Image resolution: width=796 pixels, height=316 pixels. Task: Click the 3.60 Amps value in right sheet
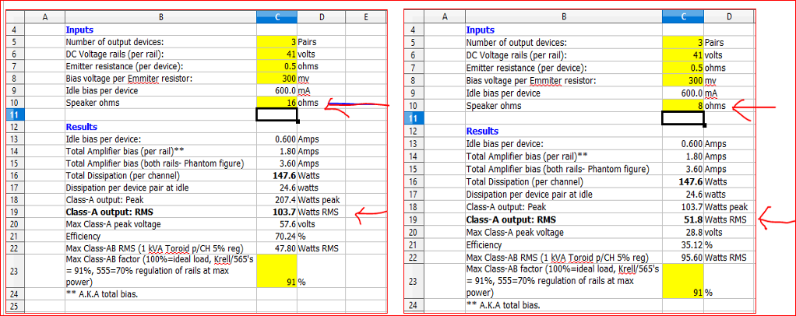[x=682, y=169]
